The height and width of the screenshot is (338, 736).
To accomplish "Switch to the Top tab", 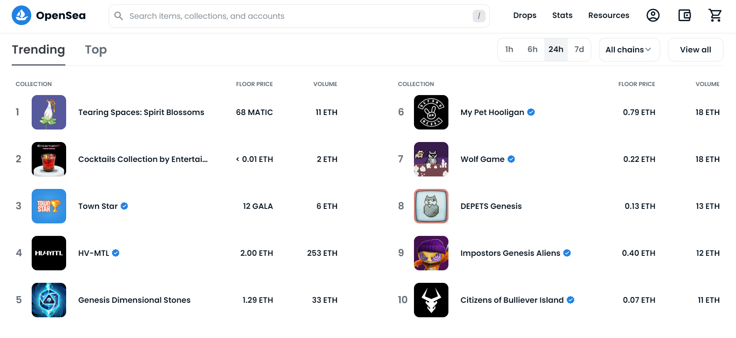I will click(96, 50).
